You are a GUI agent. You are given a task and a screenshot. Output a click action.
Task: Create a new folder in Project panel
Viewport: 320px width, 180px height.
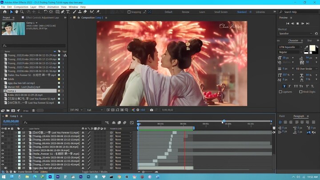point(8,110)
